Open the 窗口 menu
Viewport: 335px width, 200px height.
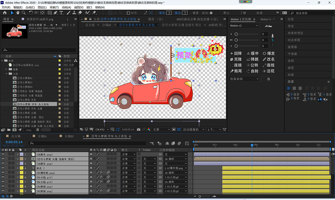coord(89,7)
